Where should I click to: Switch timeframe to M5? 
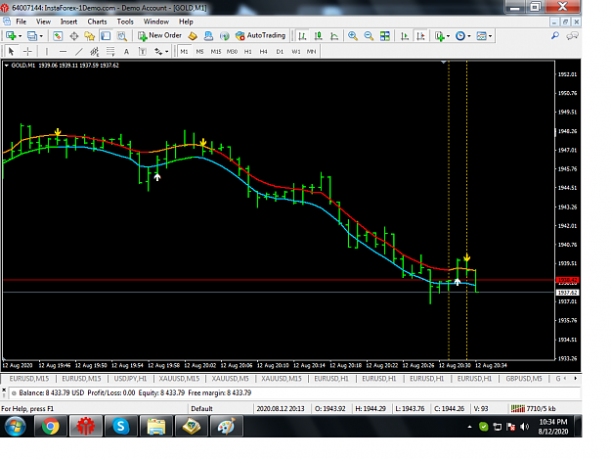(199, 52)
